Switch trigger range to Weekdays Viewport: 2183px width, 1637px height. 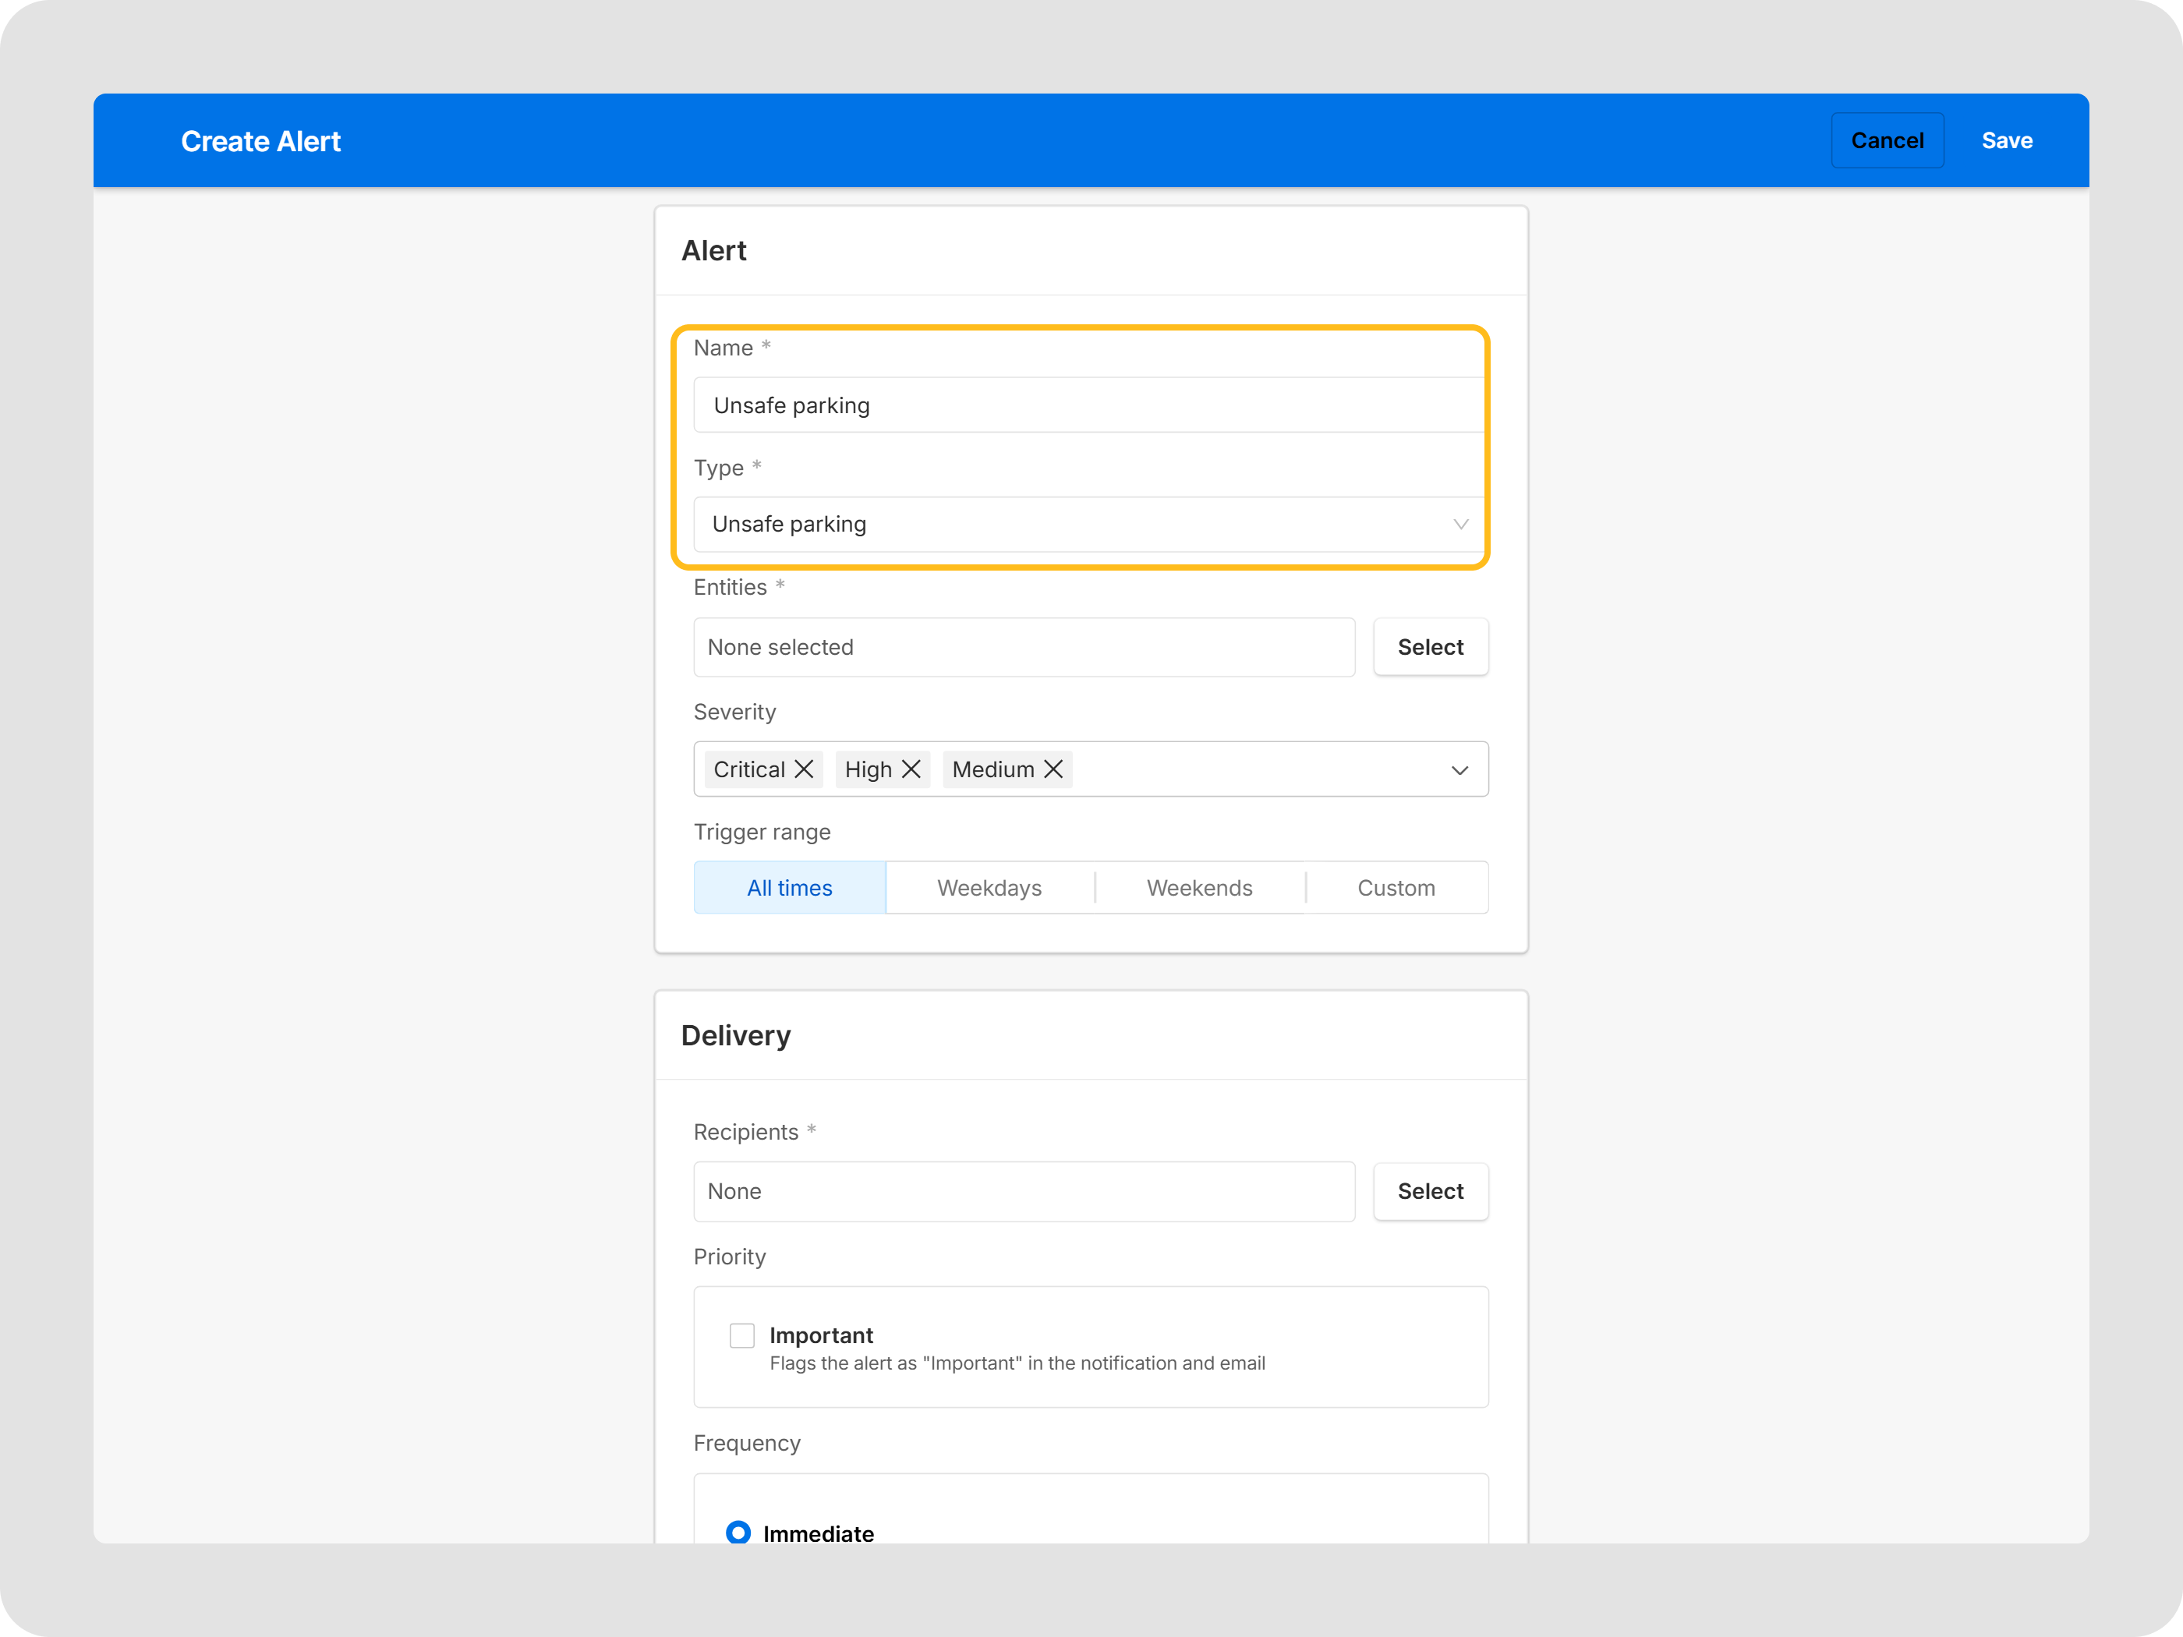click(x=989, y=888)
